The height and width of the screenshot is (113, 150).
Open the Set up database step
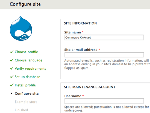click(x=27, y=77)
